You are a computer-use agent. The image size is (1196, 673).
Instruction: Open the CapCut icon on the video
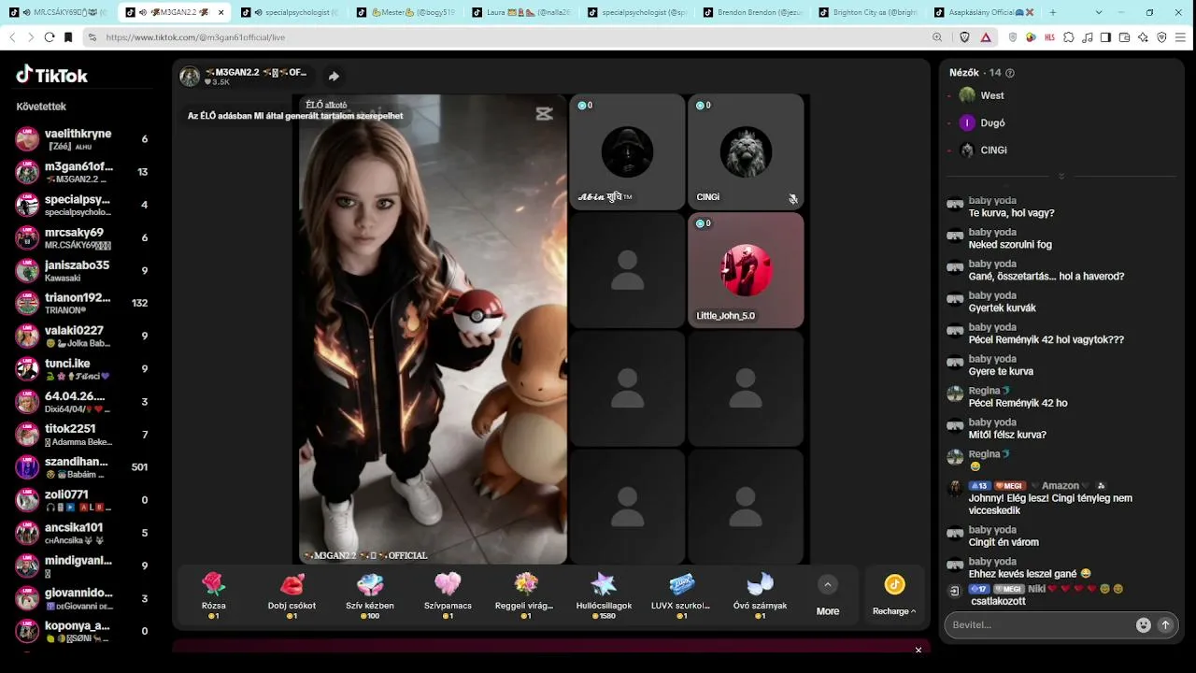click(544, 114)
